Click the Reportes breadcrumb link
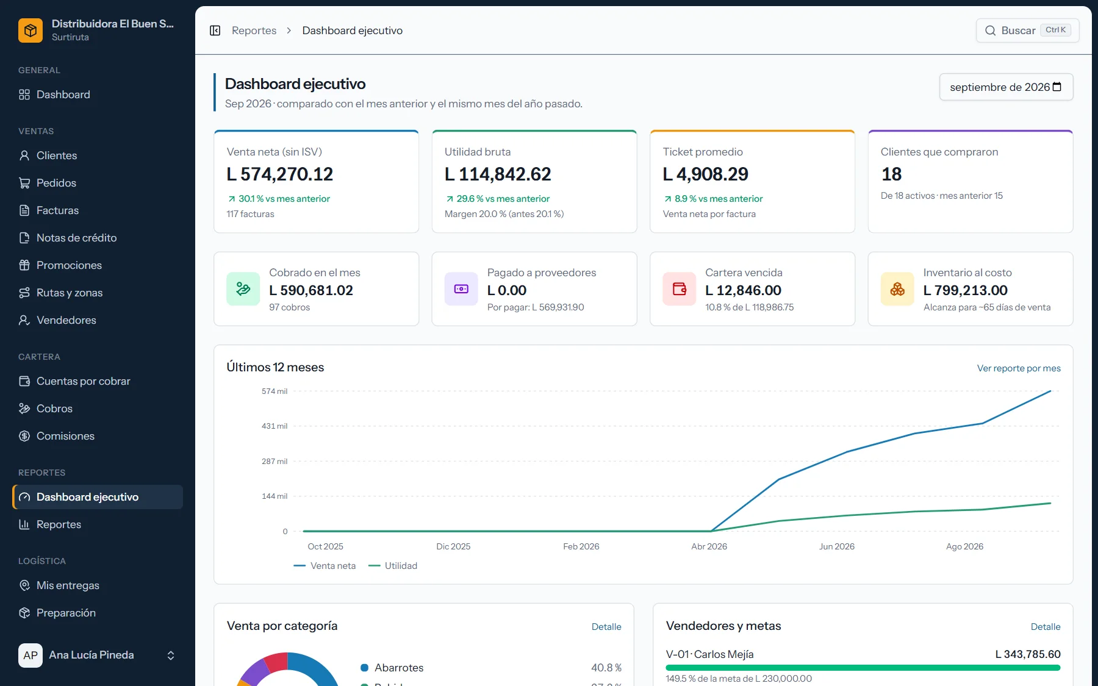The image size is (1098, 686). click(x=254, y=30)
